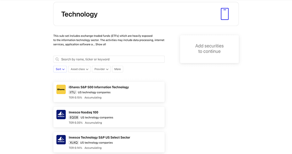
Task: Click the XLKQ ticker badge
Action: pyautogui.click(x=74, y=143)
